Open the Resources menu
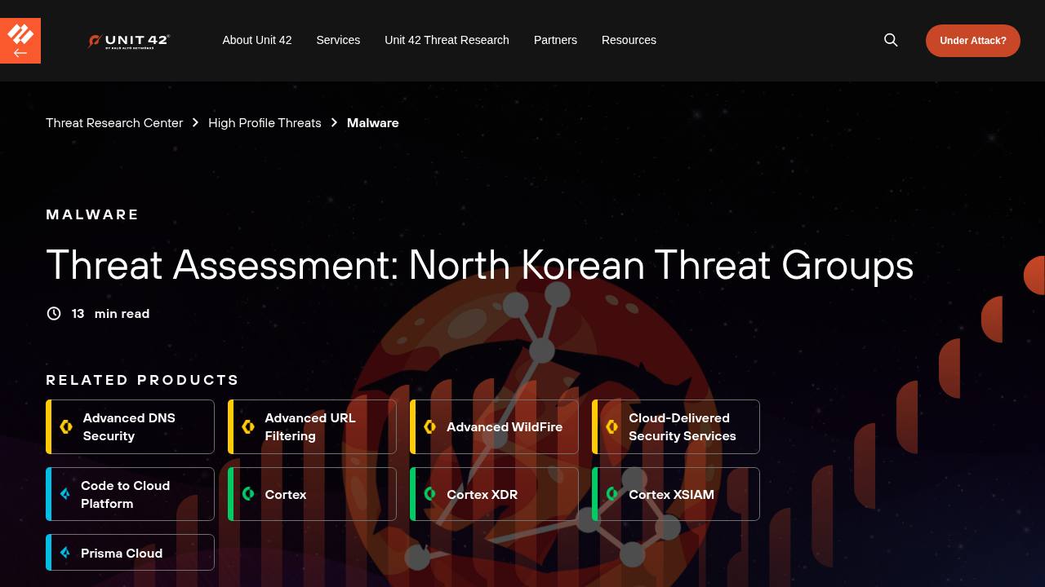Screen dimensions: 1045x587 coord(629,40)
